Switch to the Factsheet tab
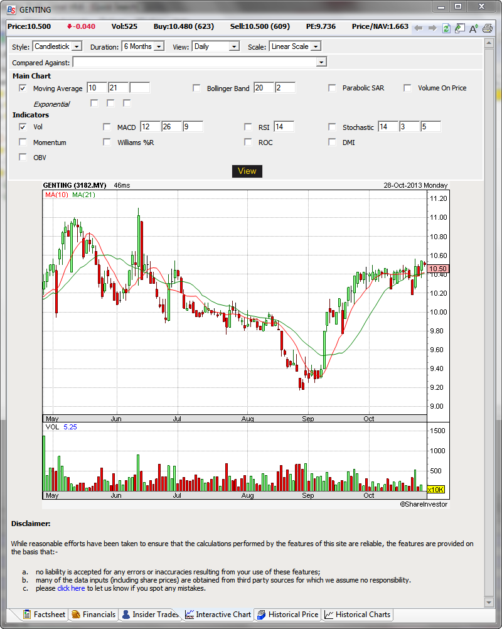 point(44,614)
